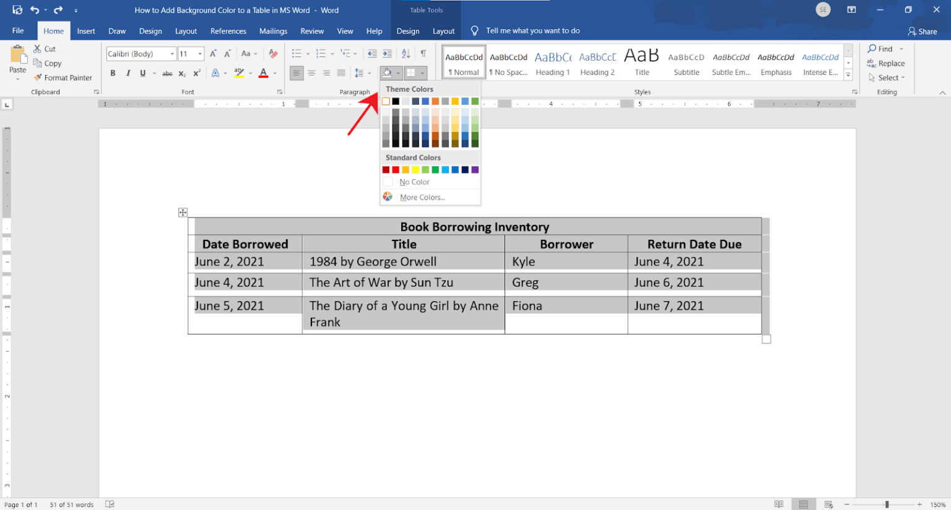This screenshot has width=951, height=510.
Task: Click the Numbering list icon
Action: point(321,54)
